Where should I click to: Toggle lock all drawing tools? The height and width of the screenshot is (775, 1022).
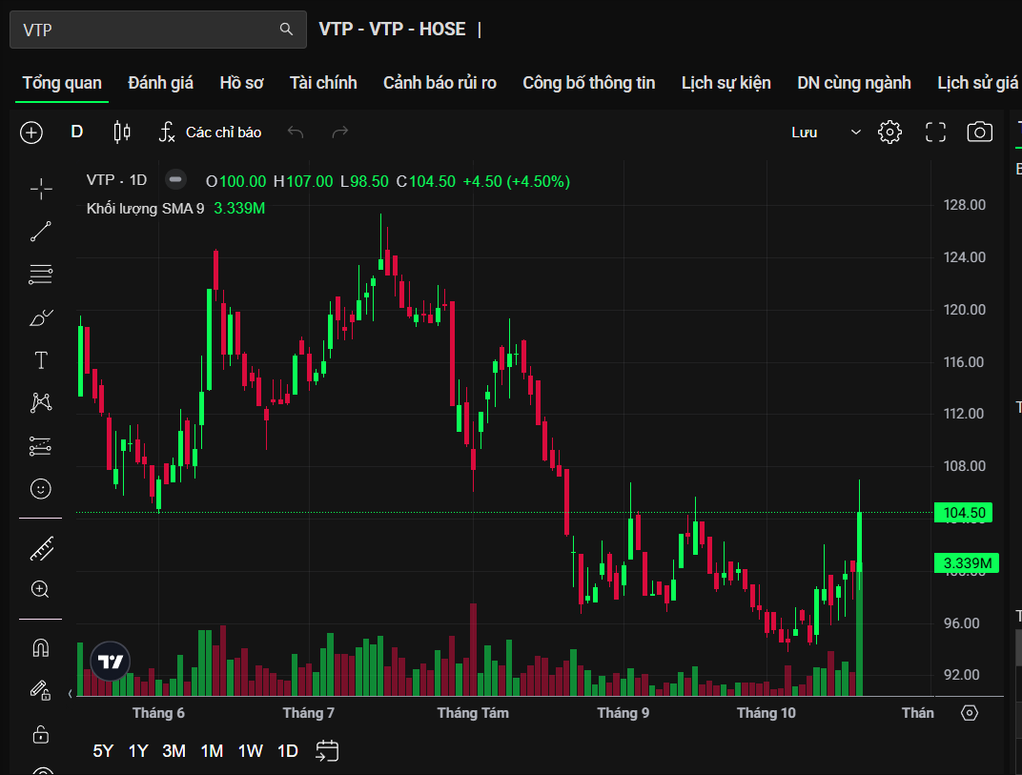tap(41, 734)
